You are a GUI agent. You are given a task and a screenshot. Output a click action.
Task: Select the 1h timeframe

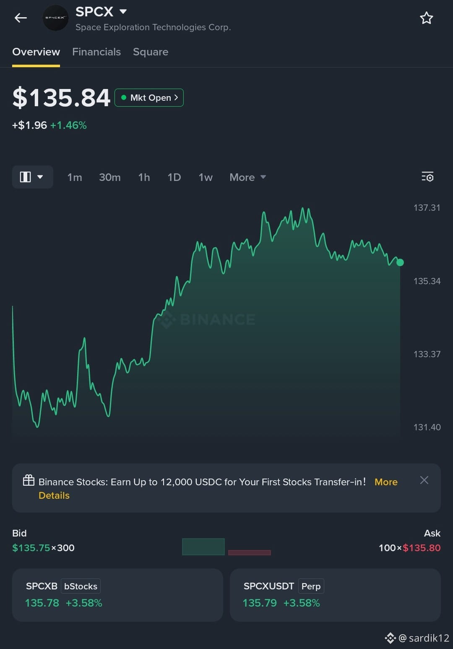tap(144, 177)
